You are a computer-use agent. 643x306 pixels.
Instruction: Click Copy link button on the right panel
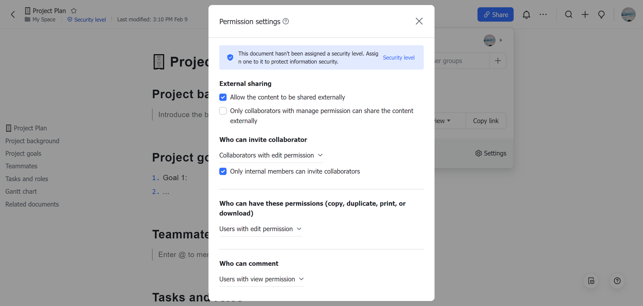[x=486, y=121]
